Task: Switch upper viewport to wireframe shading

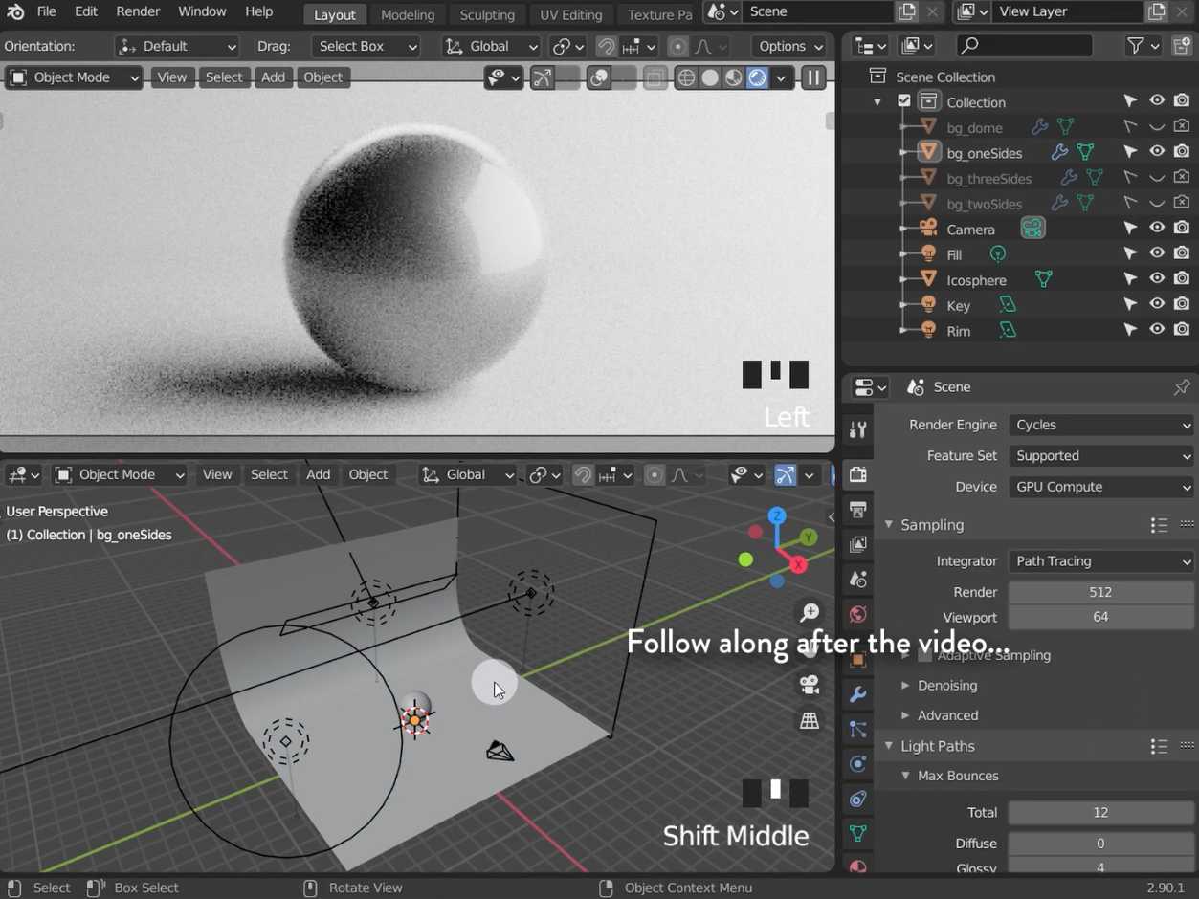Action: tap(686, 78)
